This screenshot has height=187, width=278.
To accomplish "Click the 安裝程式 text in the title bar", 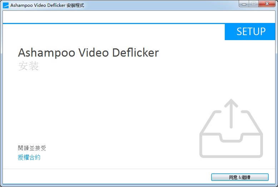I will pyautogui.click(x=75, y=5).
